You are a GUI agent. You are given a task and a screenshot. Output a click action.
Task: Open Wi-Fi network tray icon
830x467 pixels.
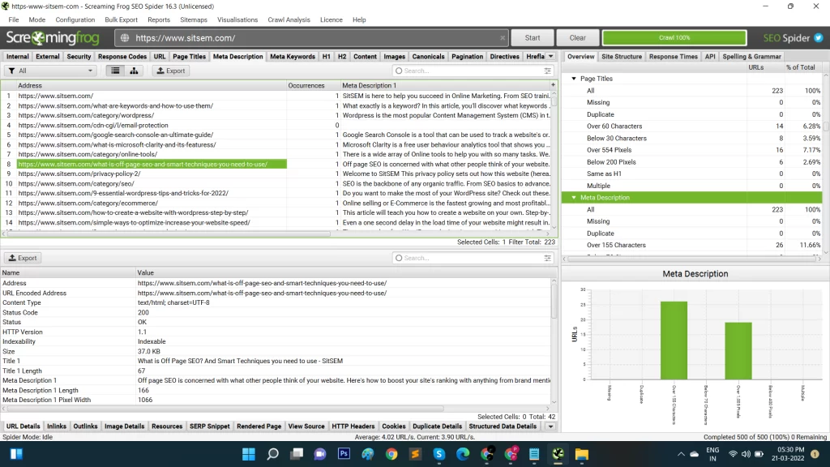tap(733, 454)
